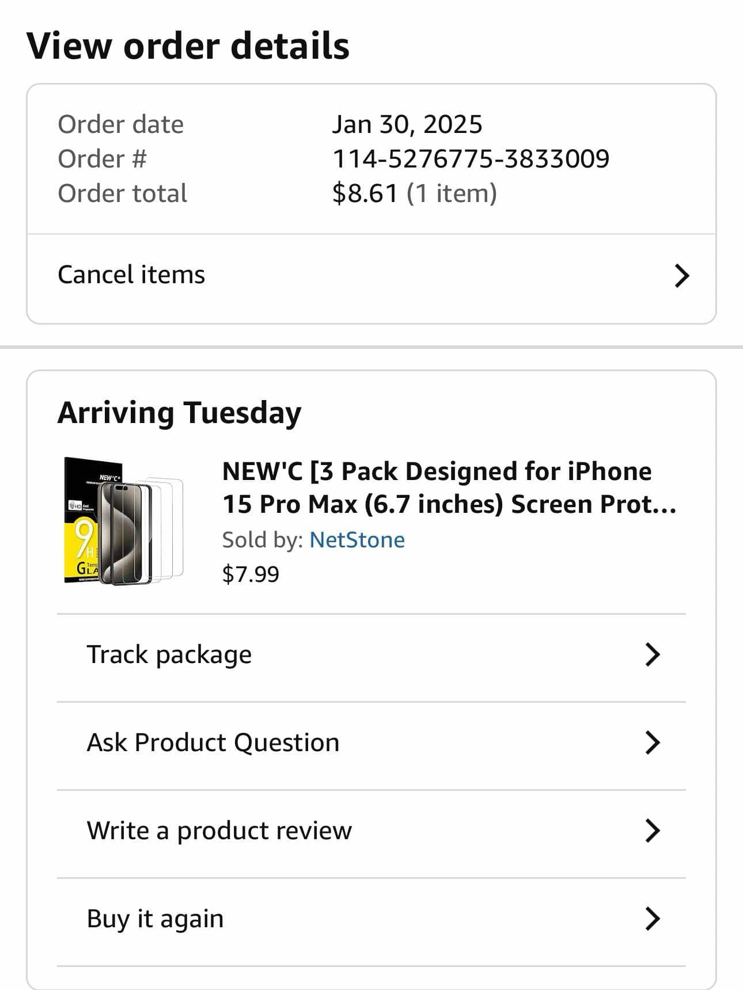The image size is (743, 990).
Task: Click the "Sold by:" label text
Action: click(x=263, y=540)
